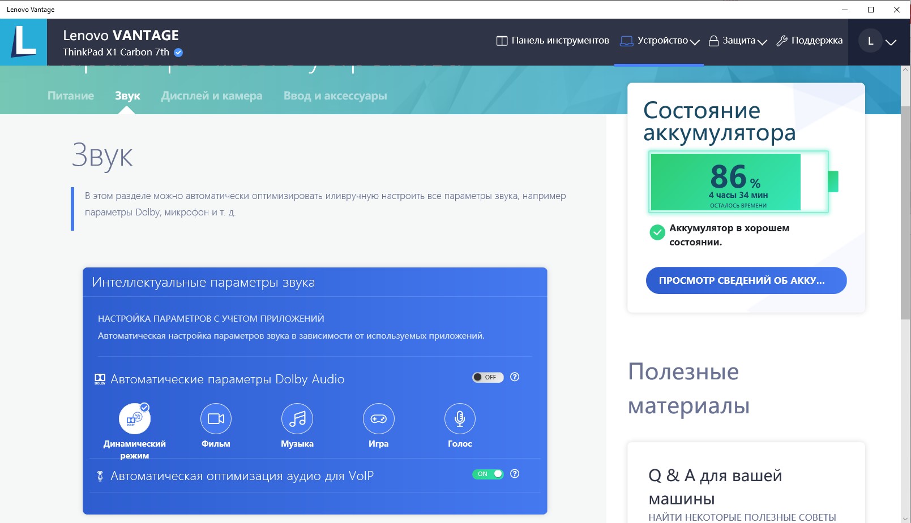Image resolution: width=911 pixels, height=523 pixels.
Task: Expand the Защита dropdown menu
Action: tap(738, 41)
